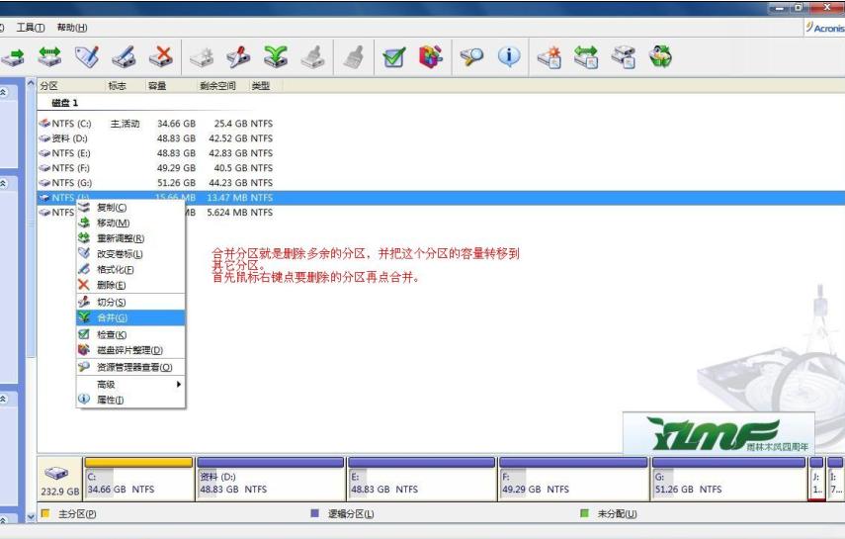Click the 容量 column header
The width and height of the screenshot is (845, 539).
tap(158, 86)
